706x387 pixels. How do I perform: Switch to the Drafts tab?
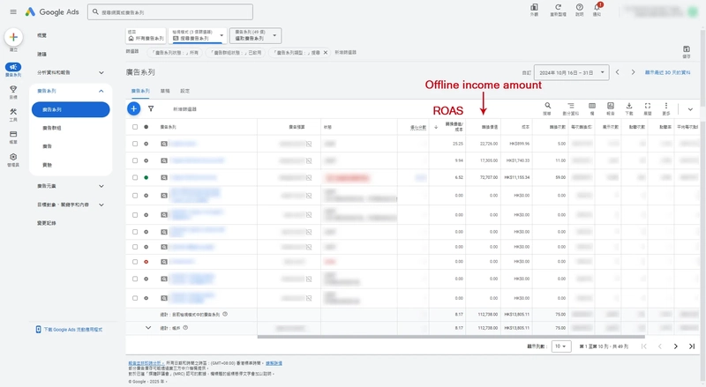coord(165,91)
